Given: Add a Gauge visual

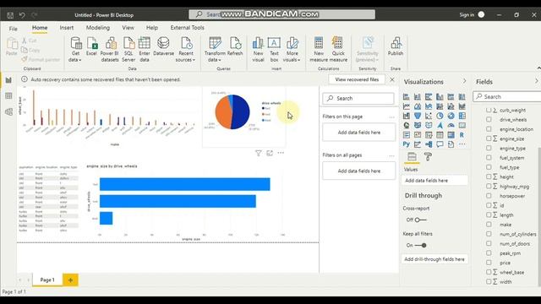Looking at the screenshot, I should pyautogui.click(x=451, y=126).
